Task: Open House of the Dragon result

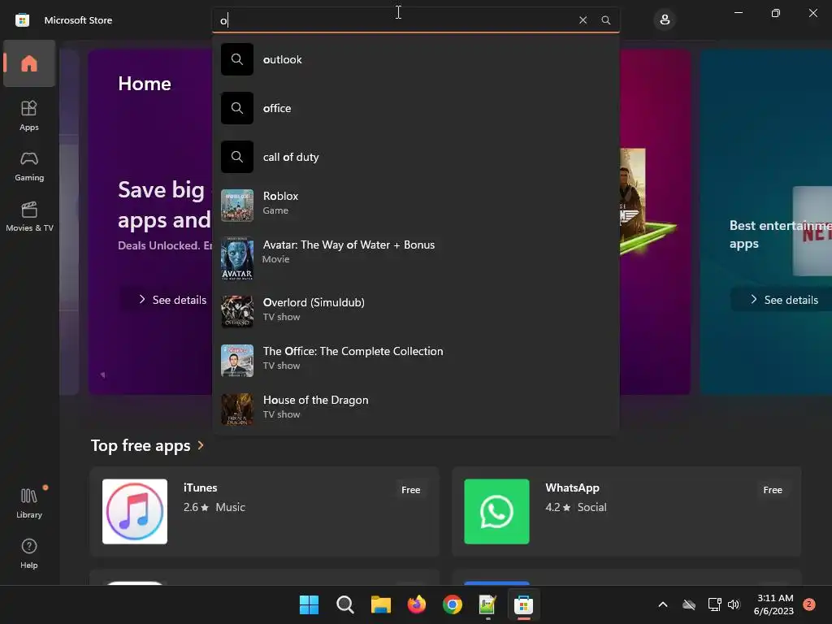Action: click(x=415, y=409)
